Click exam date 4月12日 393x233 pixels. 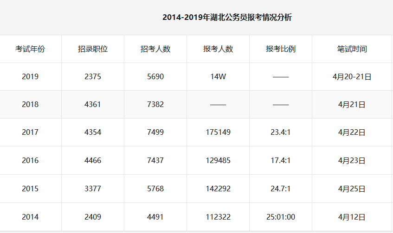(x=352, y=217)
